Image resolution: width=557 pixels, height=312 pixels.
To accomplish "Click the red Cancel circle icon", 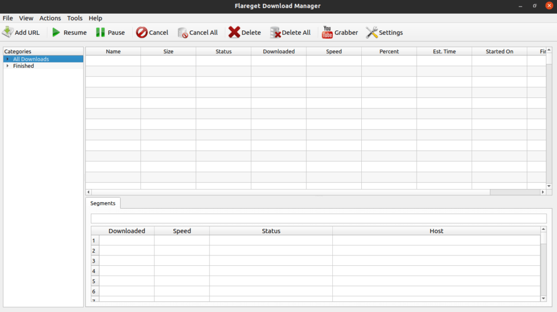I will tap(142, 32).
